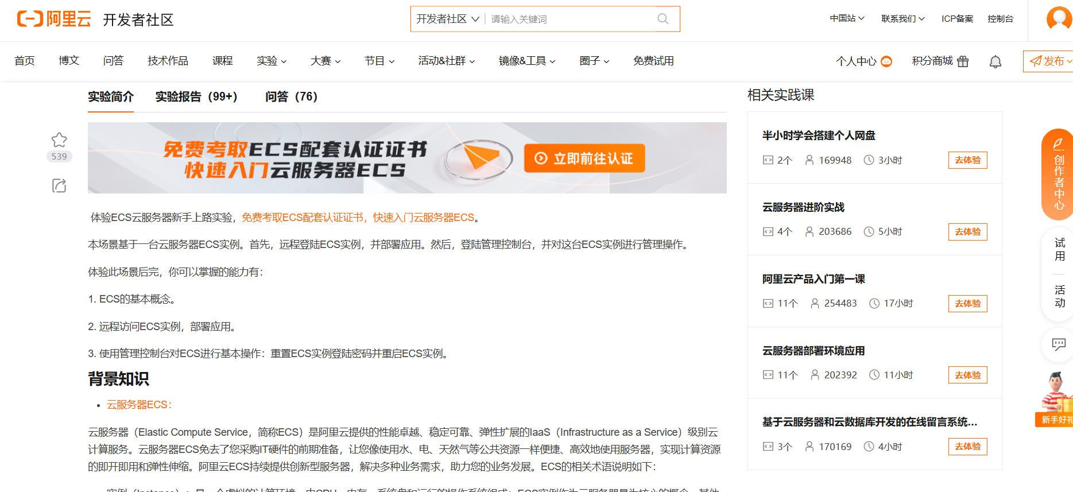Click the share icon under the star
1073x492 pixels.
pos(59,185)
